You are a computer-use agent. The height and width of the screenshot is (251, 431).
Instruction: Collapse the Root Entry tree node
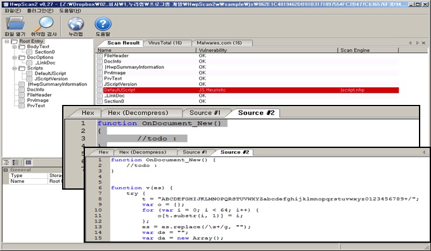7,42
